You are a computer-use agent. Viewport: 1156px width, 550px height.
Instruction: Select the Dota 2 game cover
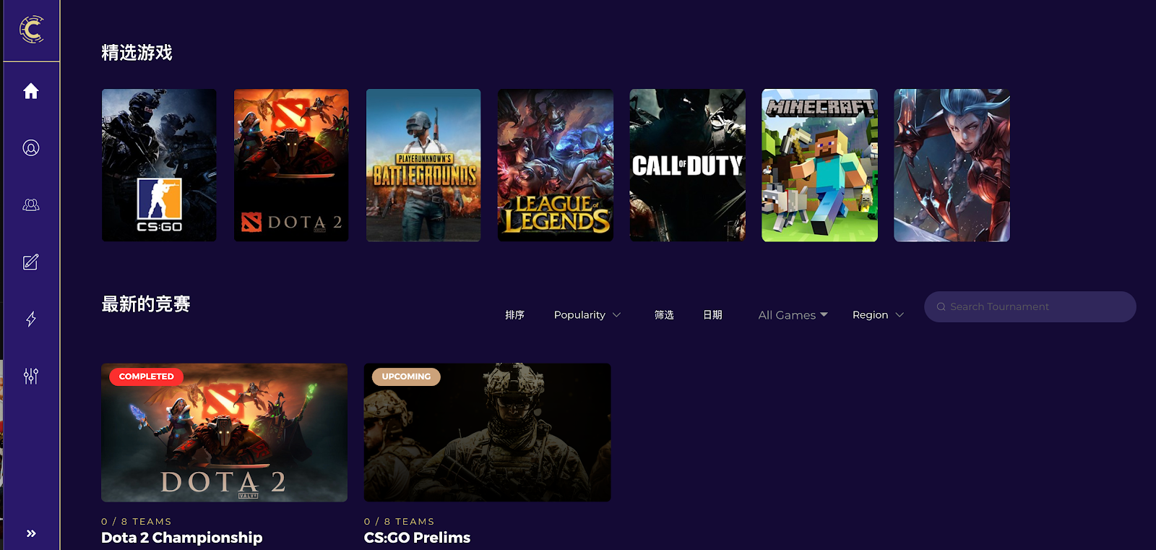coord(291,166)
